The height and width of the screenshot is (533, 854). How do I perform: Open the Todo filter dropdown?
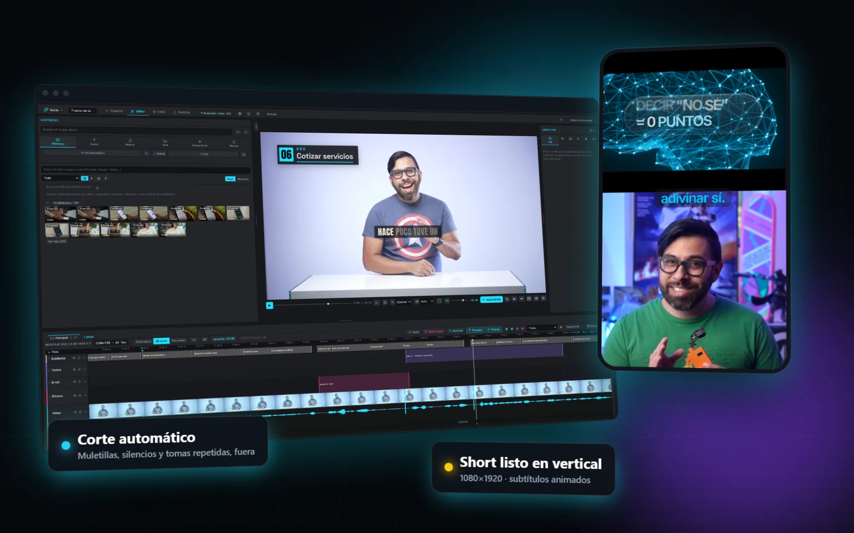pos(61,178)
